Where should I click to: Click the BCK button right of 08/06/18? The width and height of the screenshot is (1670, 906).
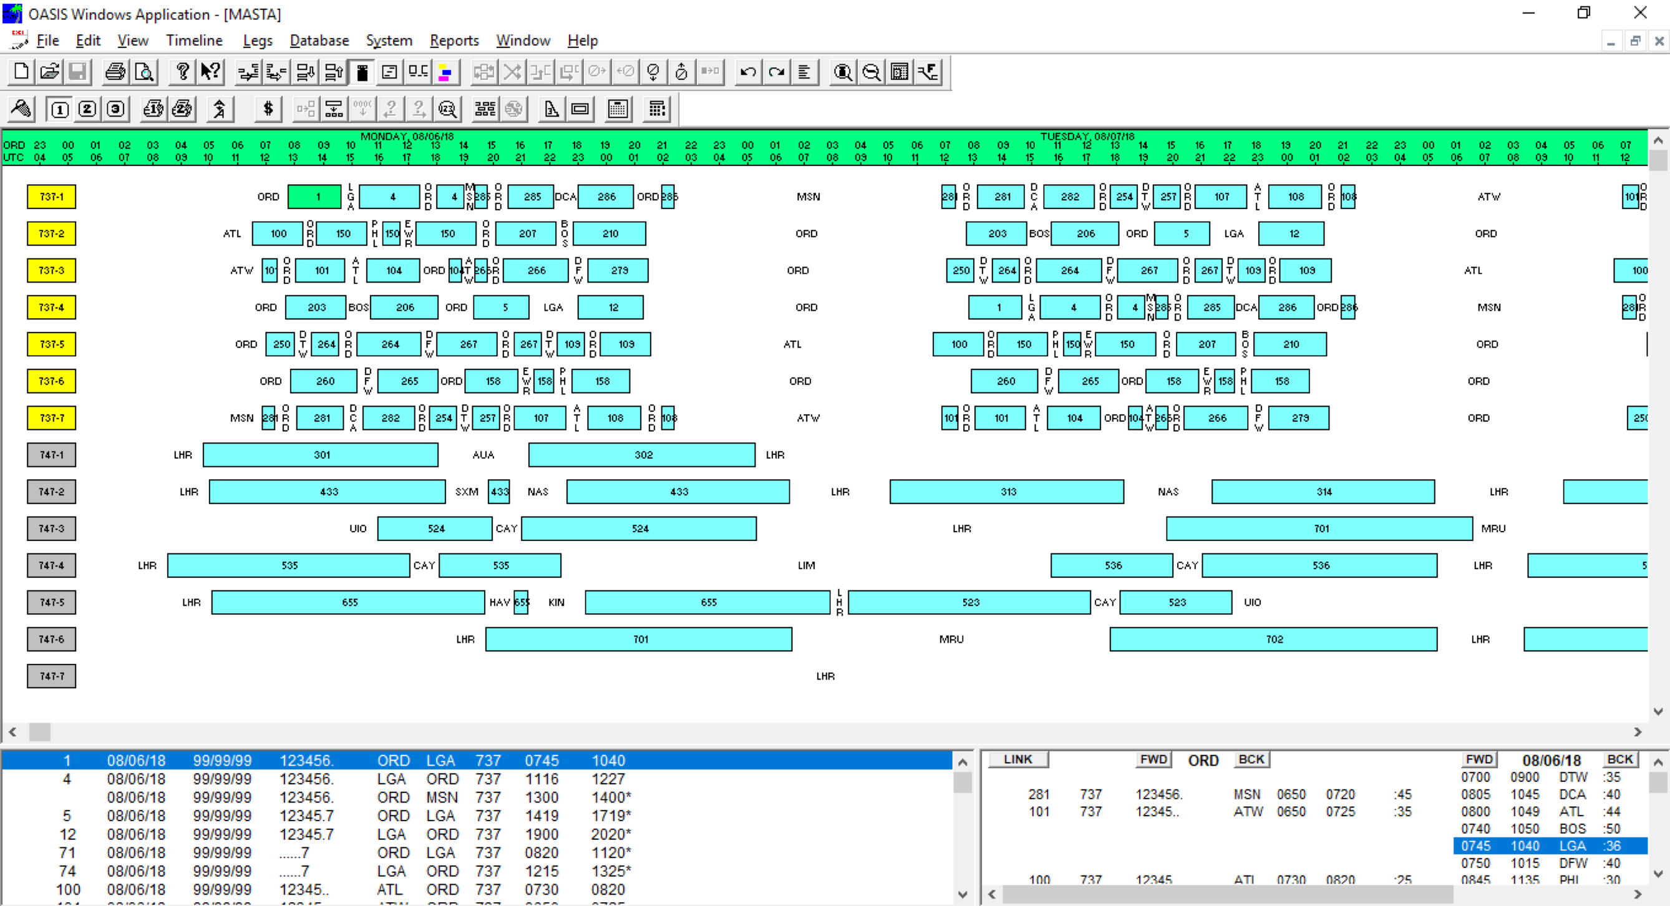click(1620, 759)
